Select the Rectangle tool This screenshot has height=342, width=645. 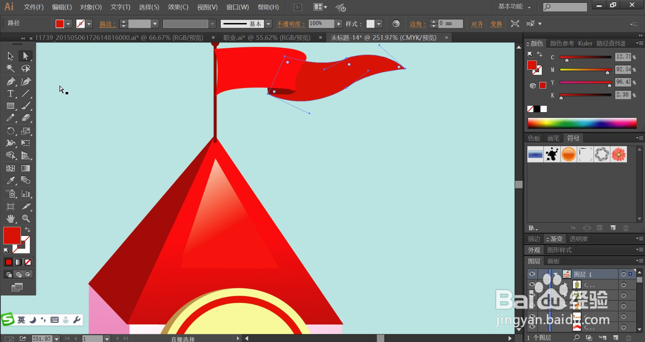pyautogui.click(x=10, y=106)
